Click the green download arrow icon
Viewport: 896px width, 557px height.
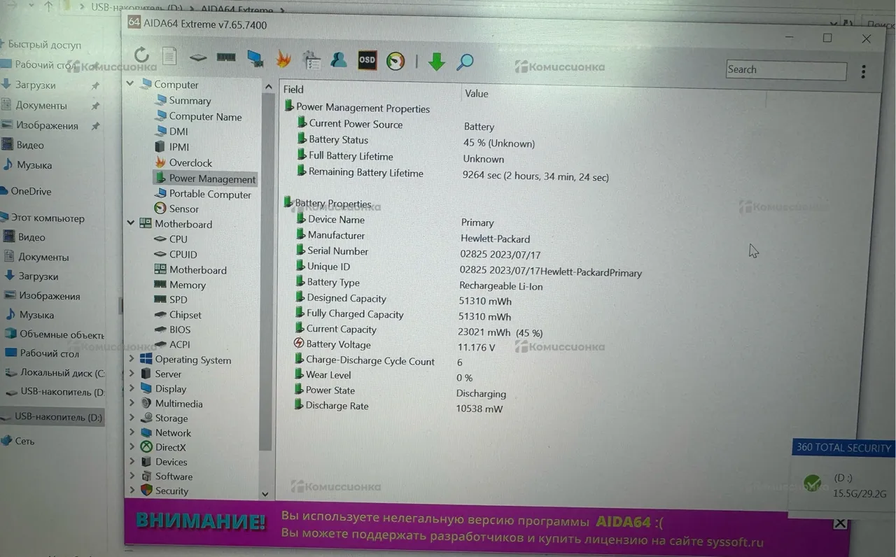(x=437, y=62)
